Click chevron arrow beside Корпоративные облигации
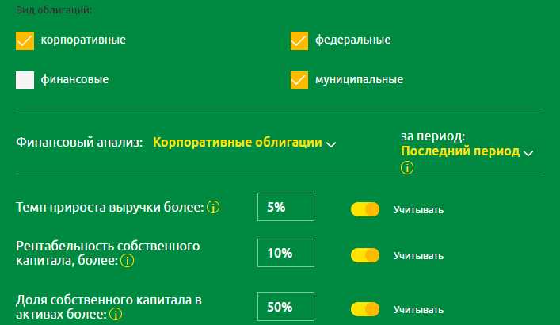This screenshot has height=325, width=560. click(332, 144)
